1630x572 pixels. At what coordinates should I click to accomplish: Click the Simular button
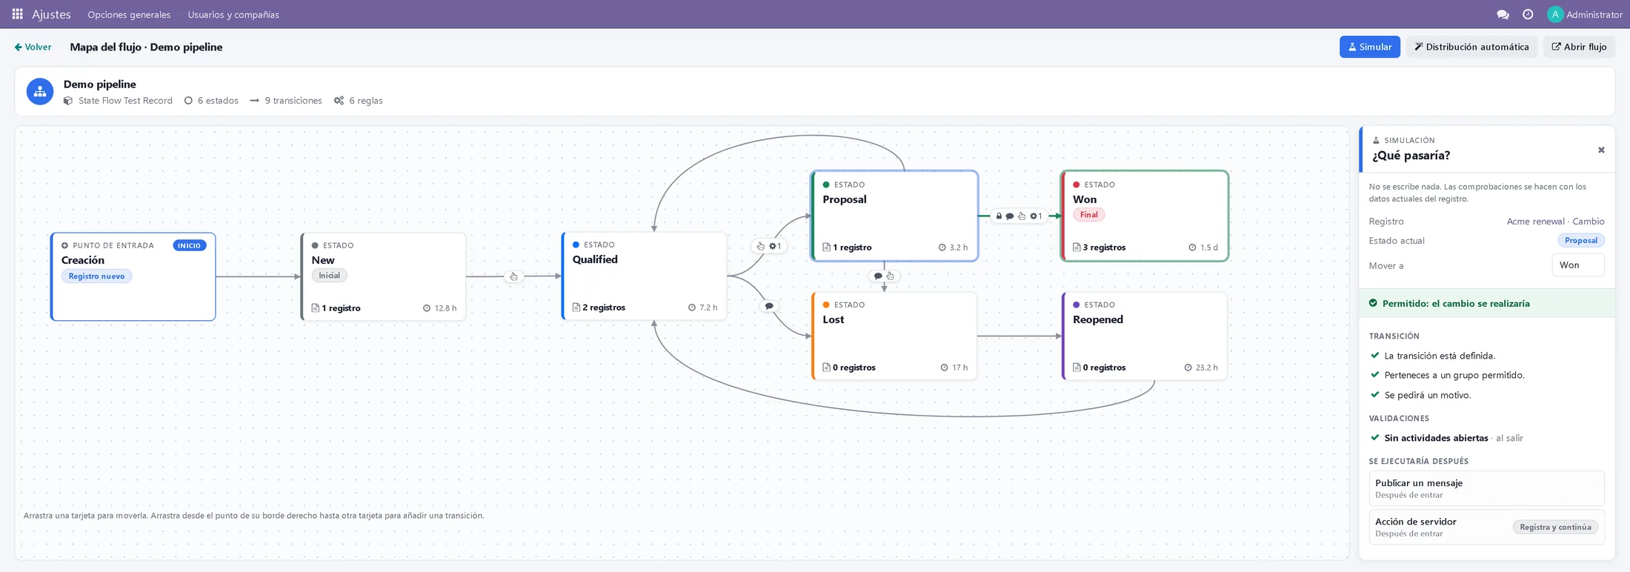1369,47
